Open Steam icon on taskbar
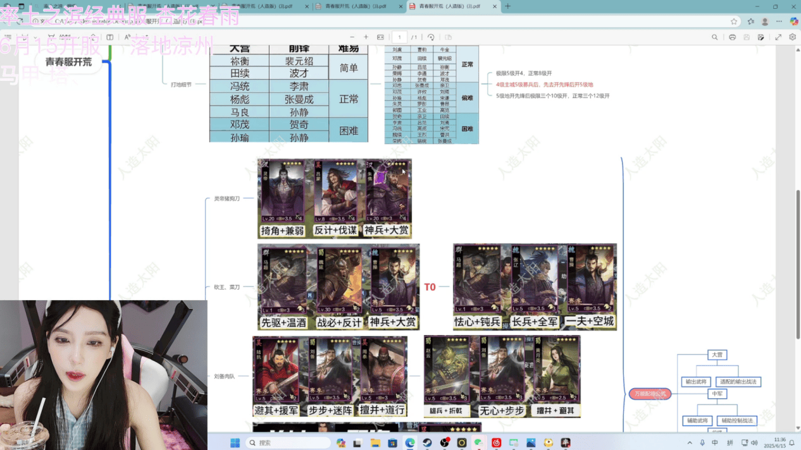The height and width of the screenshot is (450, 801). (x=427, y=442)
